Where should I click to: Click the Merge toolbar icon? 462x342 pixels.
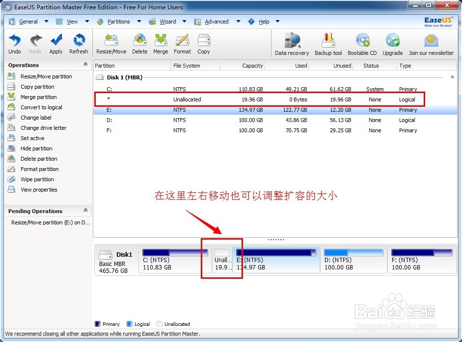tap(161, 44)
